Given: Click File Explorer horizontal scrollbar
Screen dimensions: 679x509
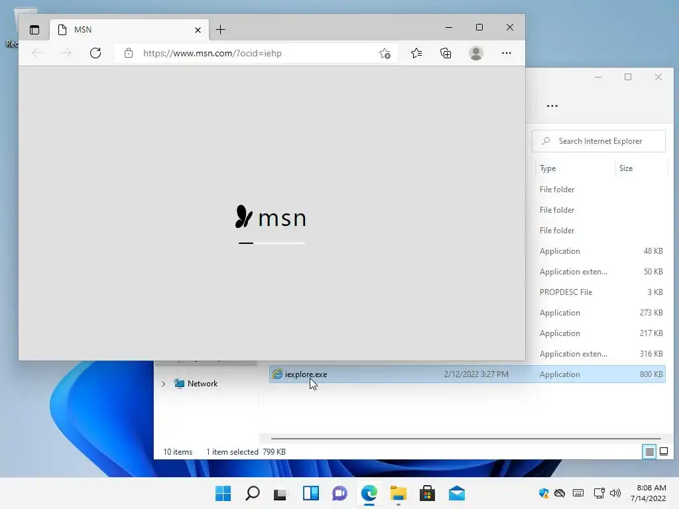Looking at the screenshot, I should pos(466,439).
